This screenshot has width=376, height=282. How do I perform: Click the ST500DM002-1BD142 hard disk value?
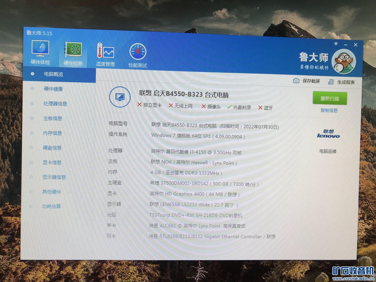click(x=204, y=184)
